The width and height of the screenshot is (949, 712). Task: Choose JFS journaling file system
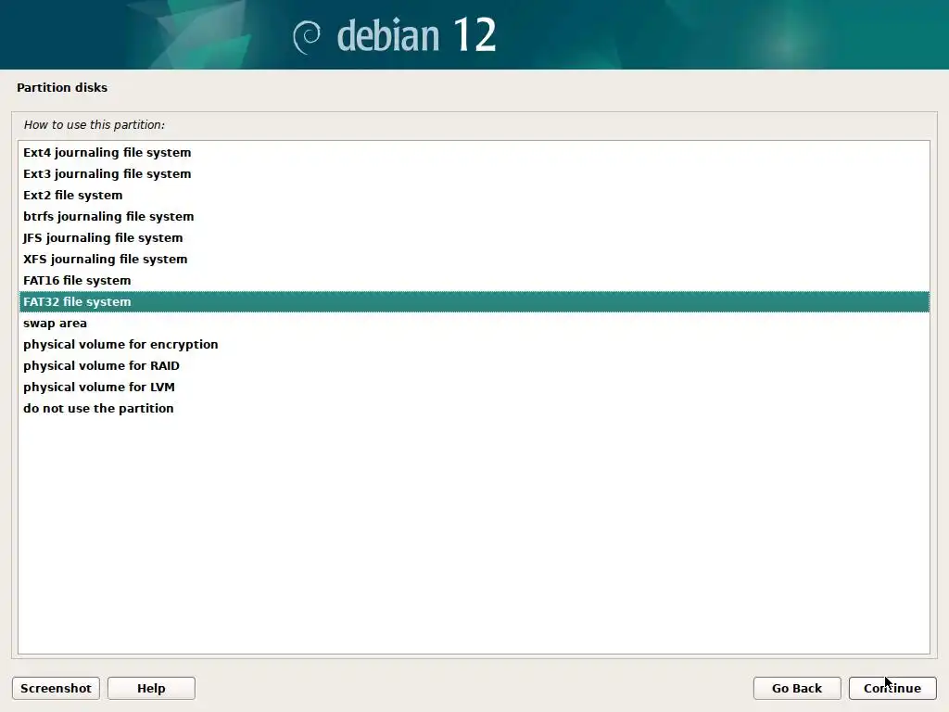pyautogui.click(x=474, y=238)
